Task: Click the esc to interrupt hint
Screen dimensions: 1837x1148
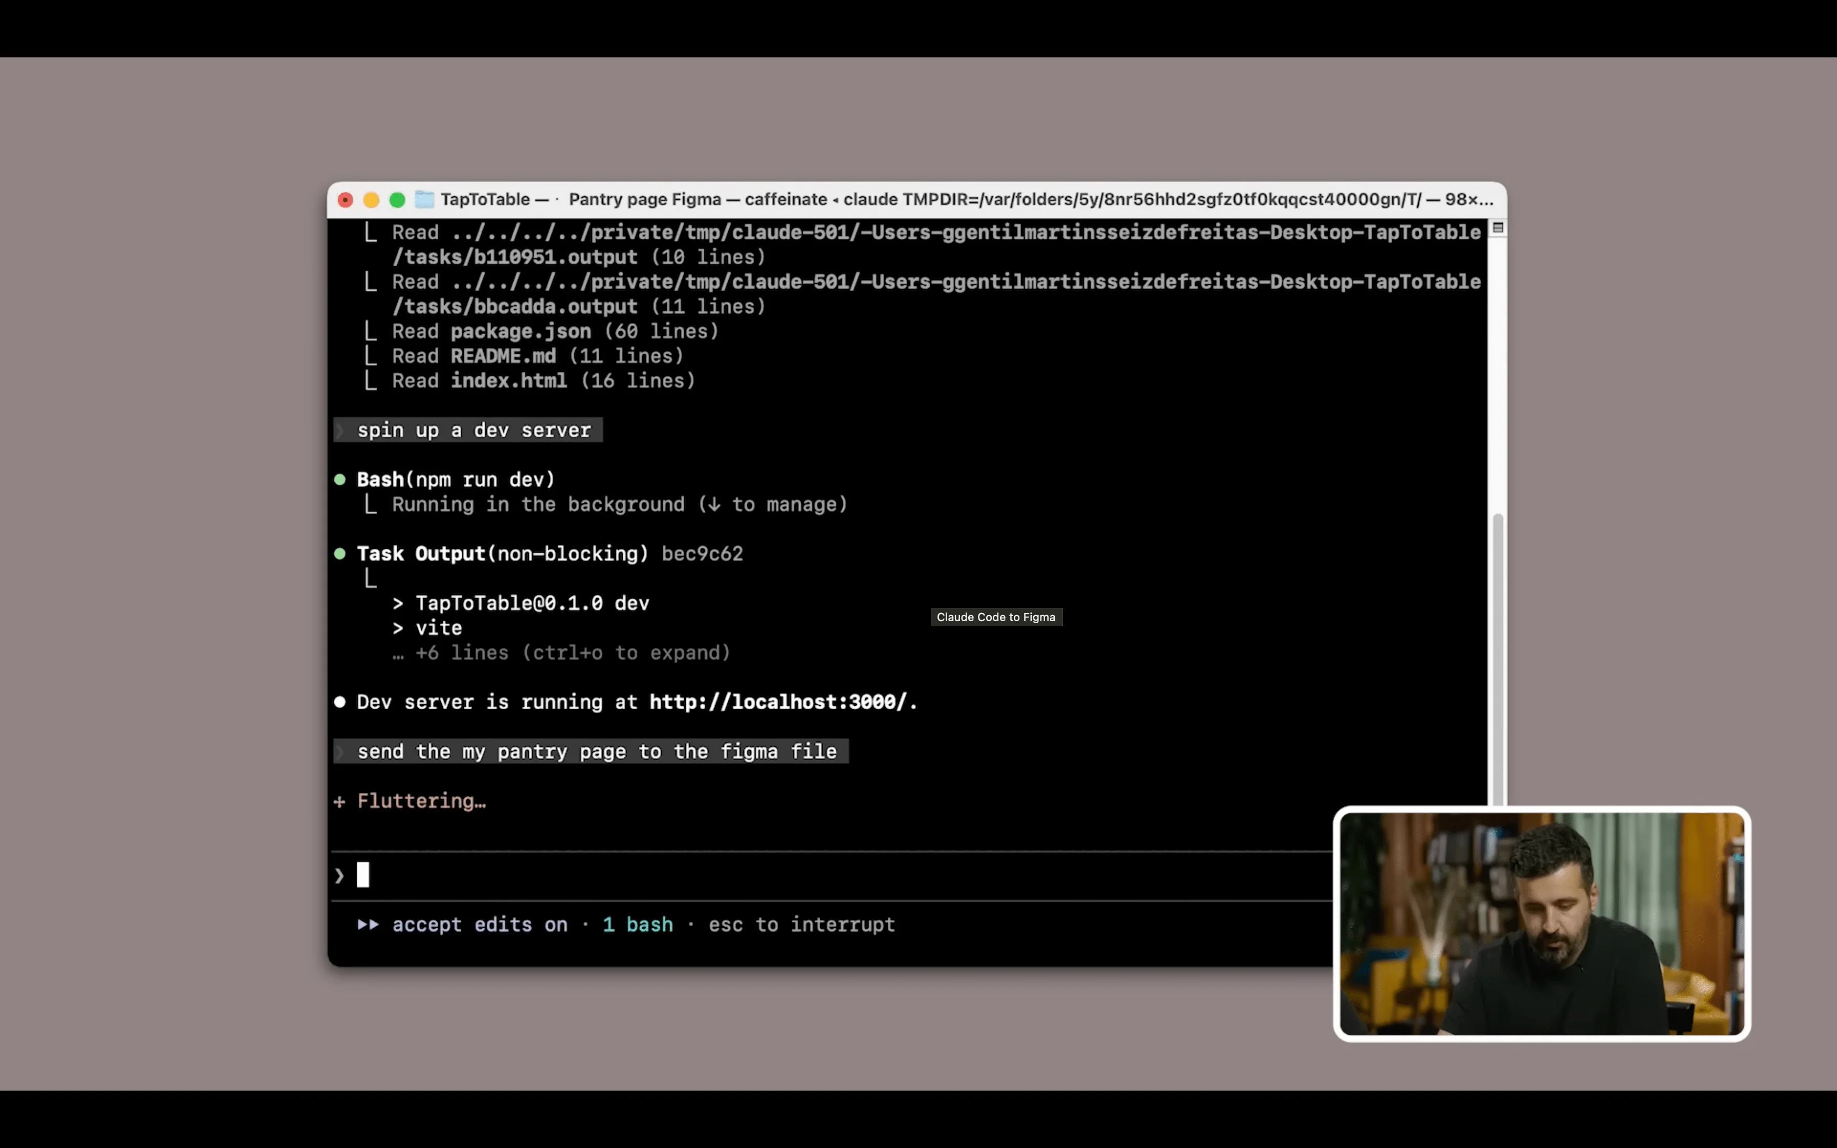Action: [x=802, y=925]
